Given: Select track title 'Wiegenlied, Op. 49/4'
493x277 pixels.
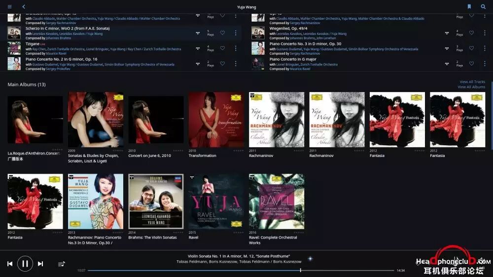Looking at the screenshot, I should (288, 28).
